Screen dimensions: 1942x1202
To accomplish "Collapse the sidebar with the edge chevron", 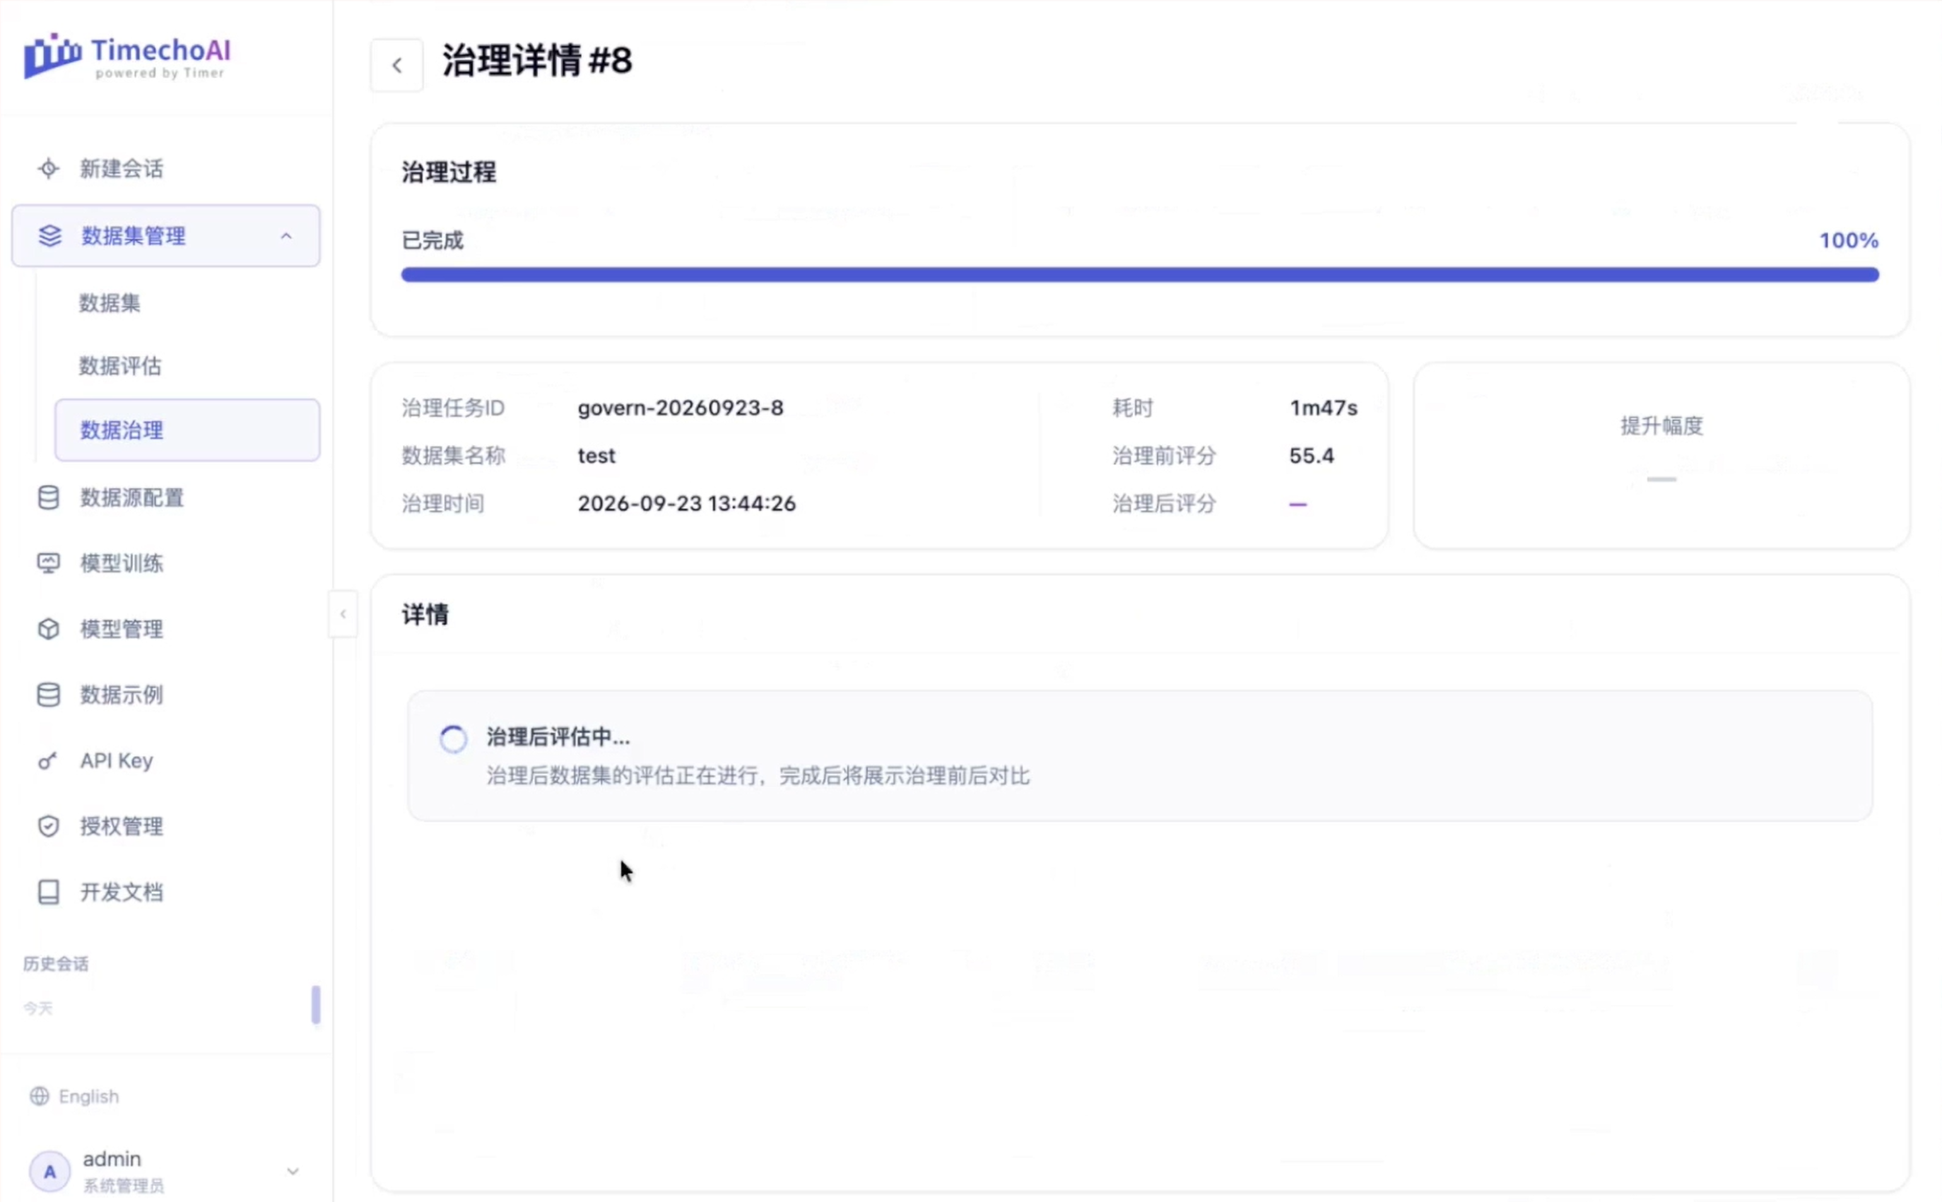I will tap(343, 614).
